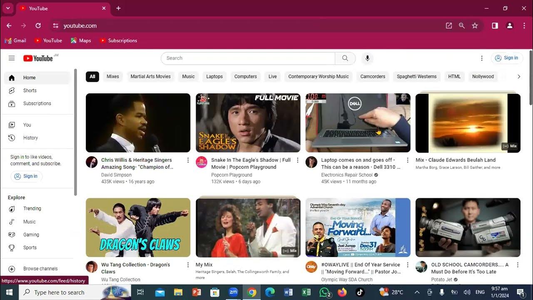Click the YouTube logo
533x300 pixels.
[x=38, y=58]
